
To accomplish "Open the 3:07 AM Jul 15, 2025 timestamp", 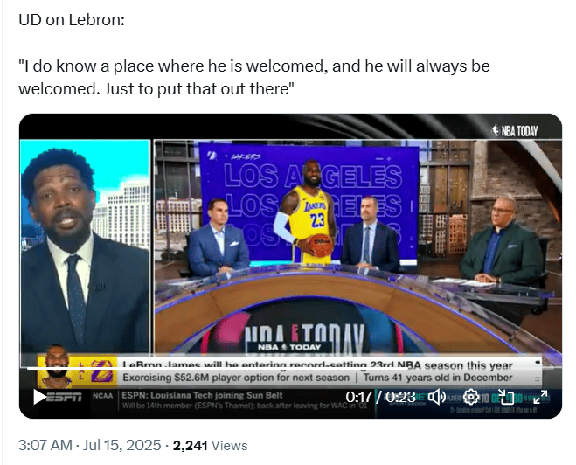I will pos(90,445).
